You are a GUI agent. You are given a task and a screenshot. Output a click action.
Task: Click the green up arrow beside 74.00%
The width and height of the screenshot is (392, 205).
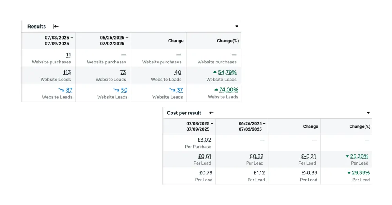(x=214, y=90)
